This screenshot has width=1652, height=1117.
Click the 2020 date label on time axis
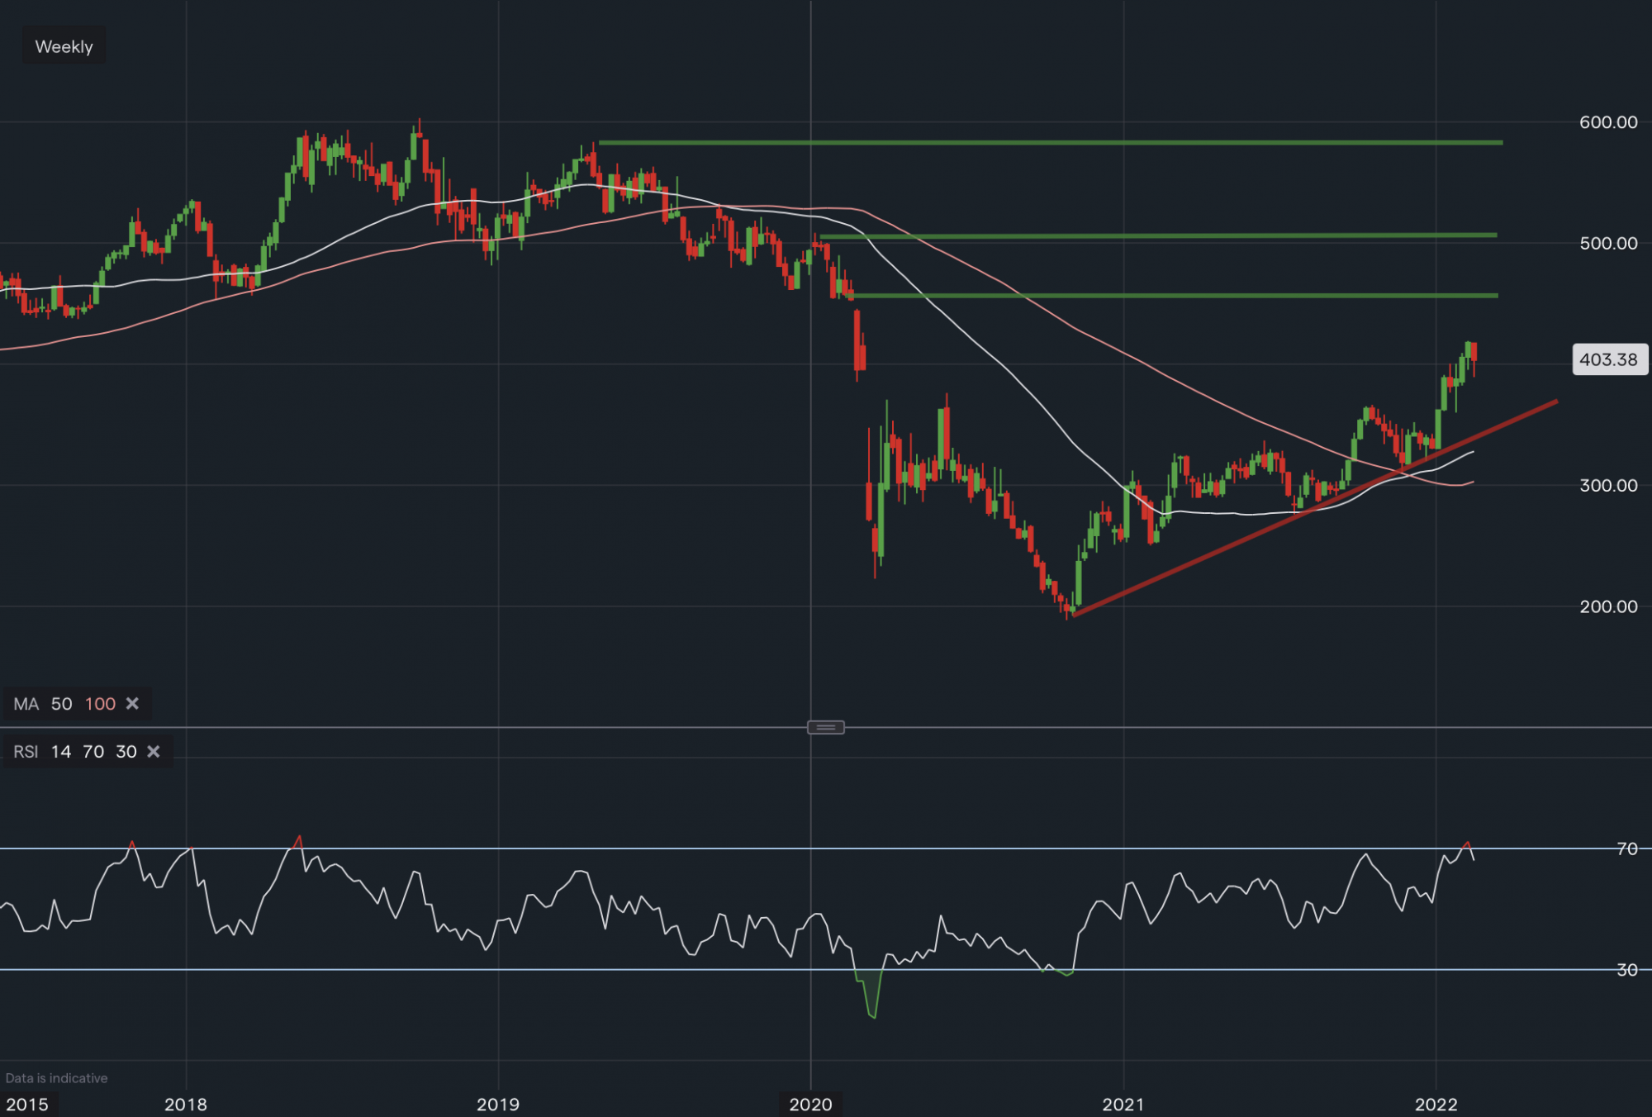810,1105
